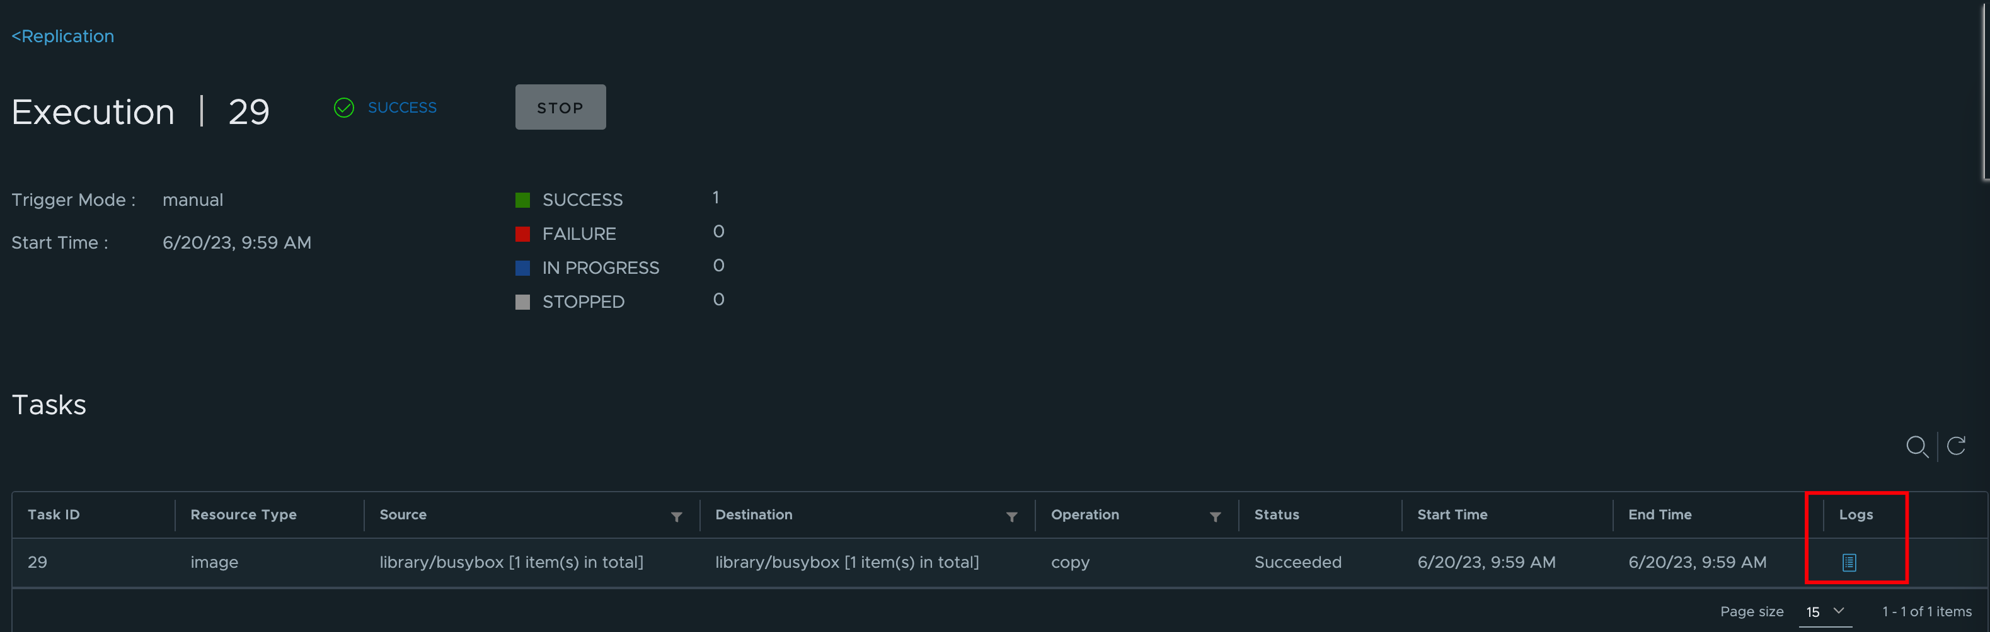Select the Status column header

coord(1276,514)
